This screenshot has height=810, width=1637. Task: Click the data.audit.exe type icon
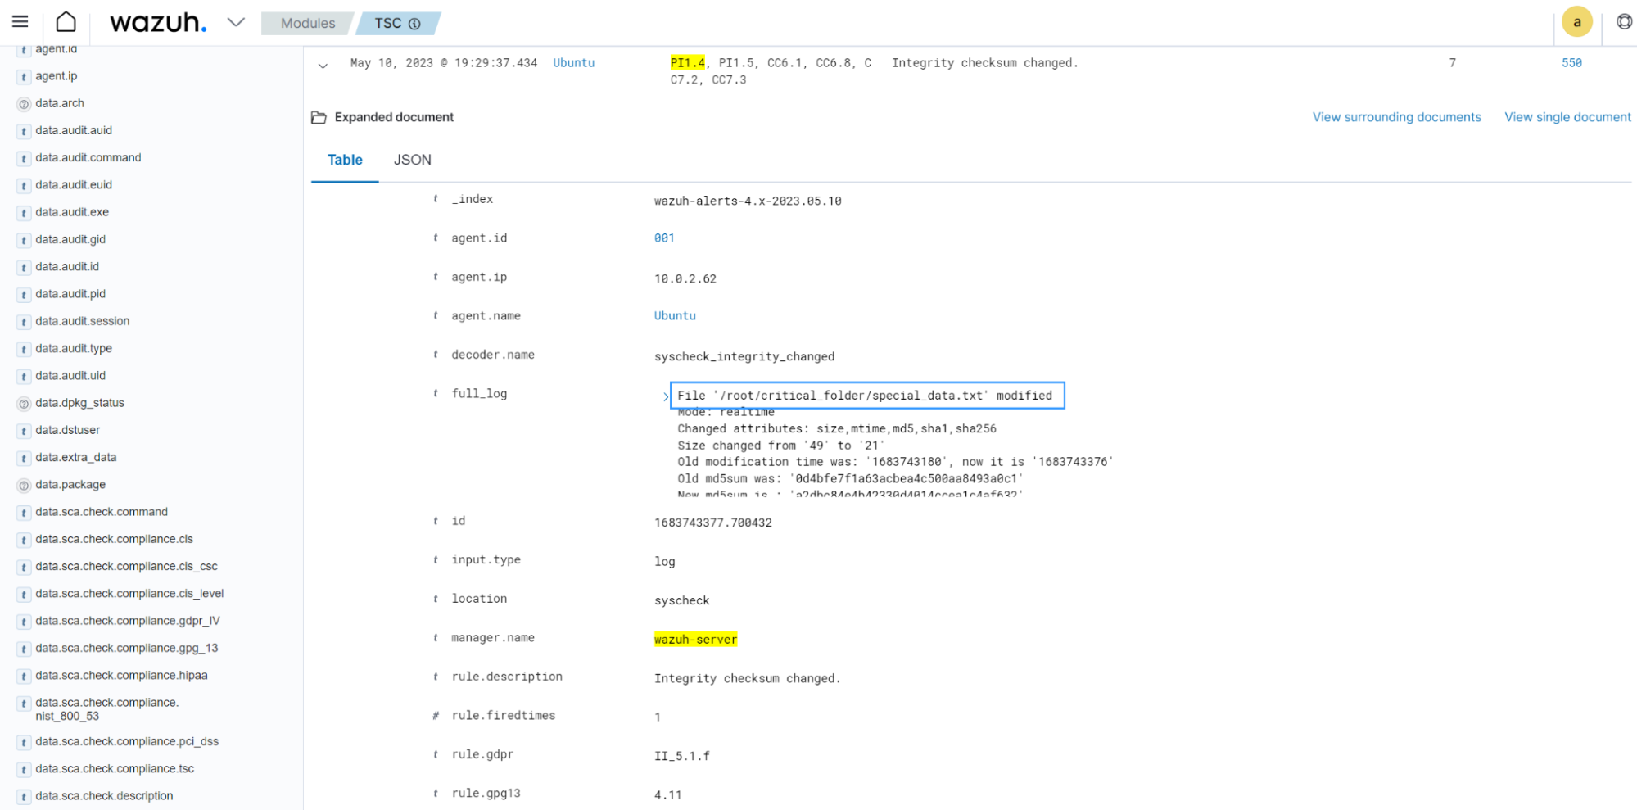24,213
